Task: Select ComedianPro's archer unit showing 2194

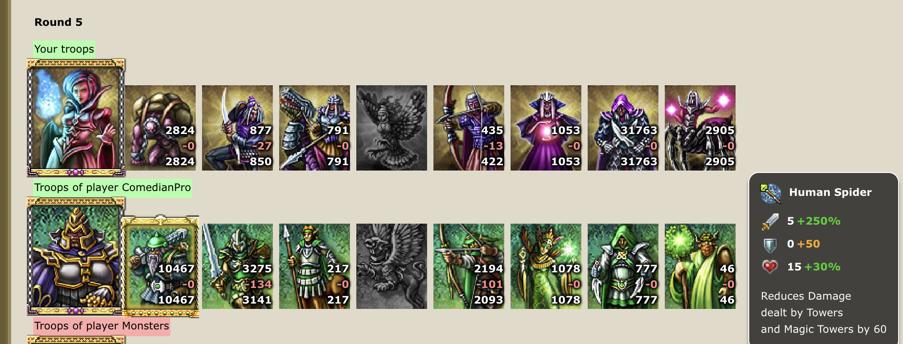Action: click(x=469, y=266)
